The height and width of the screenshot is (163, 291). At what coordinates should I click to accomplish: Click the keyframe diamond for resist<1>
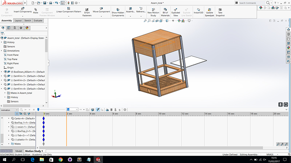(44, 127)
